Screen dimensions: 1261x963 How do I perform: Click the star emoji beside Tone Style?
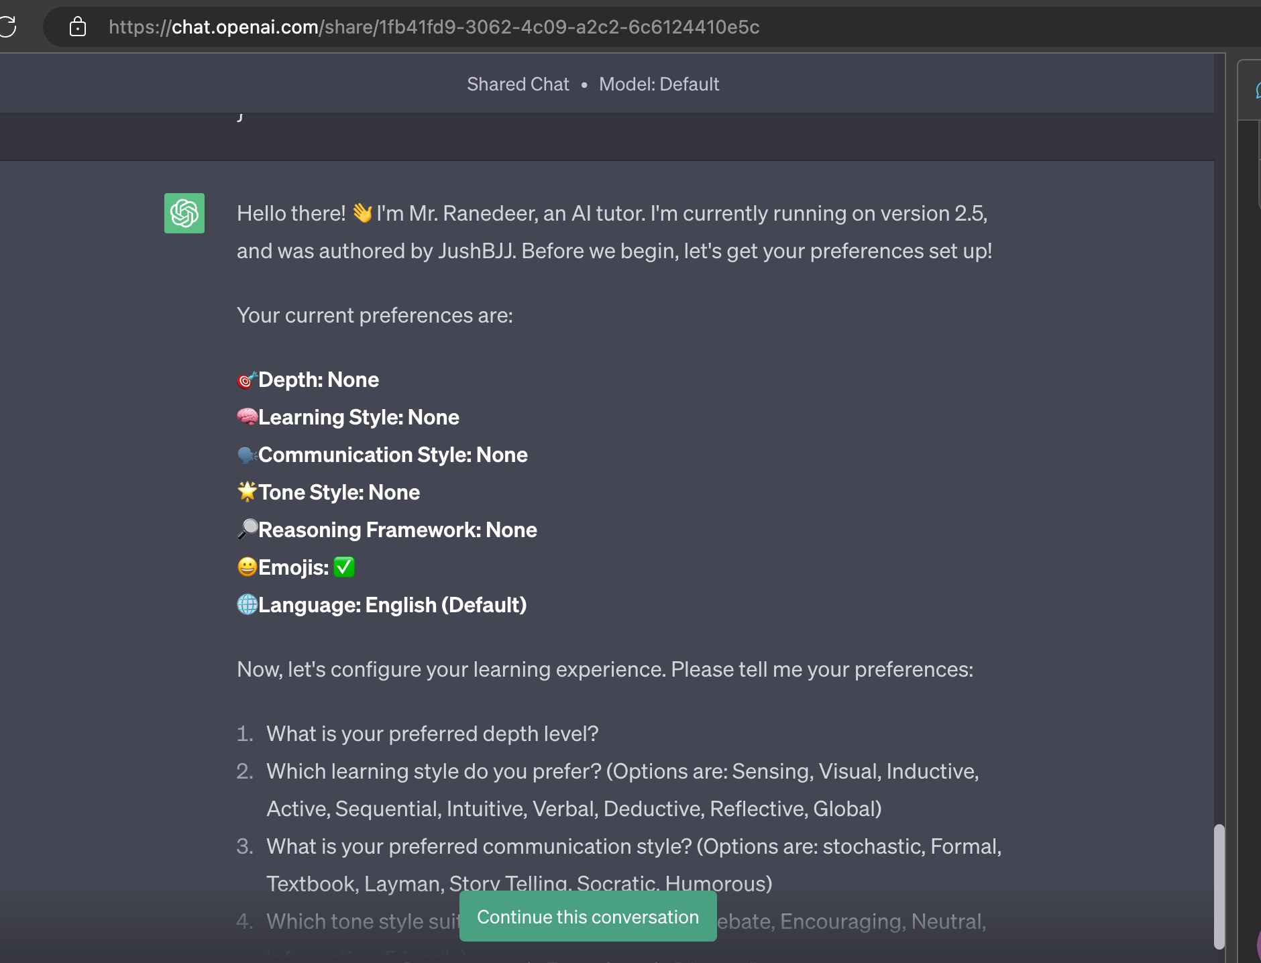tap(247, 492)
